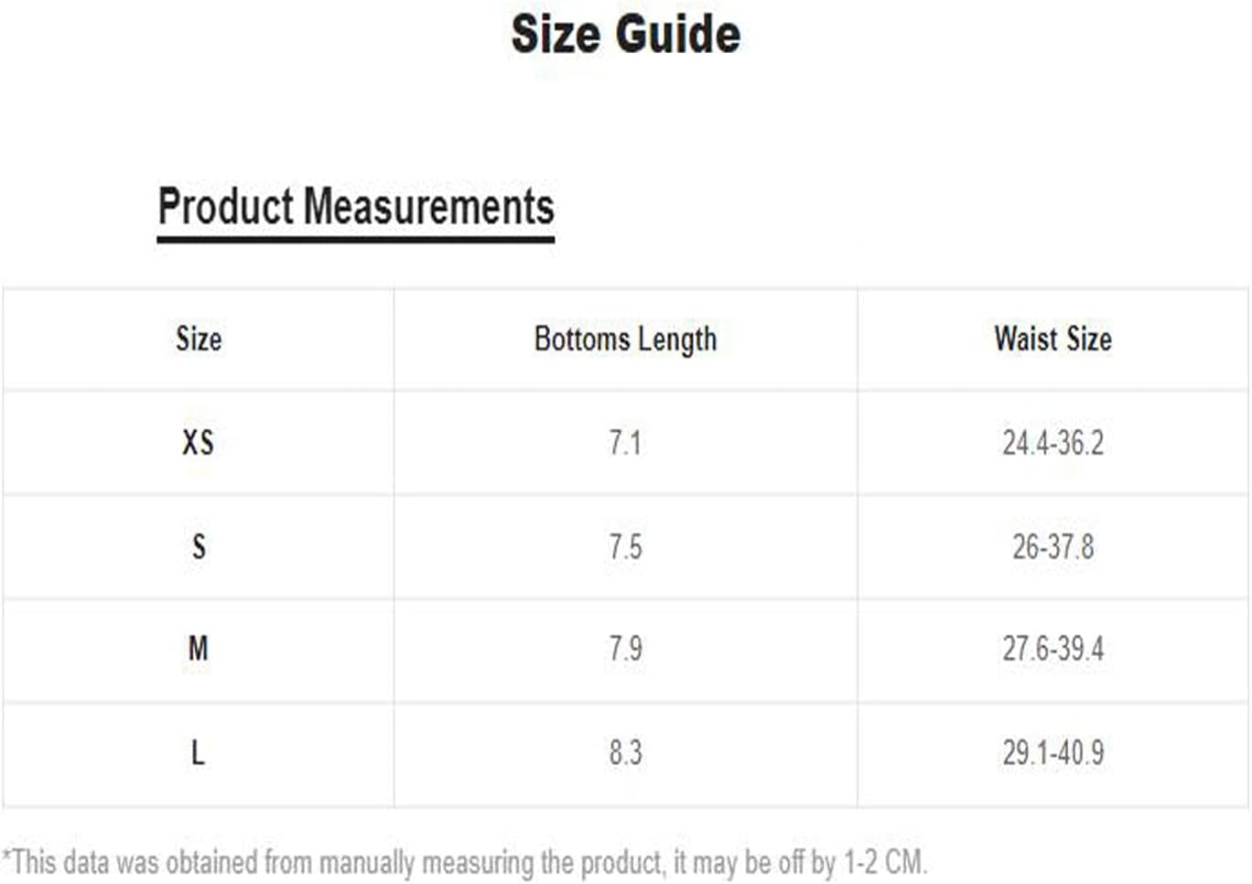
Task: Click the 24.4-36.2 waist size value
Action: [1052, 443]
